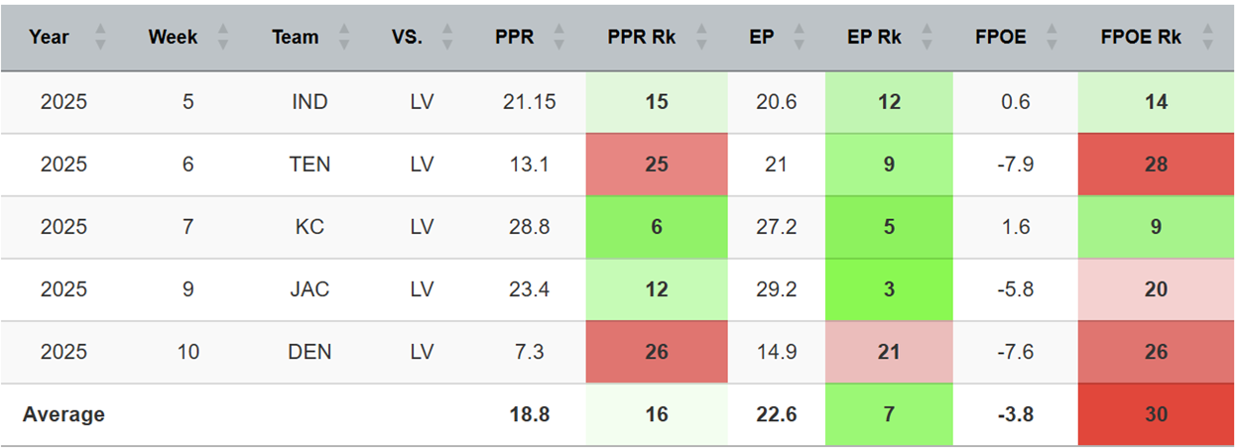This screenshot has width=1237, height=448.
Task: Click the Average row label
Action: pos(63,414)
